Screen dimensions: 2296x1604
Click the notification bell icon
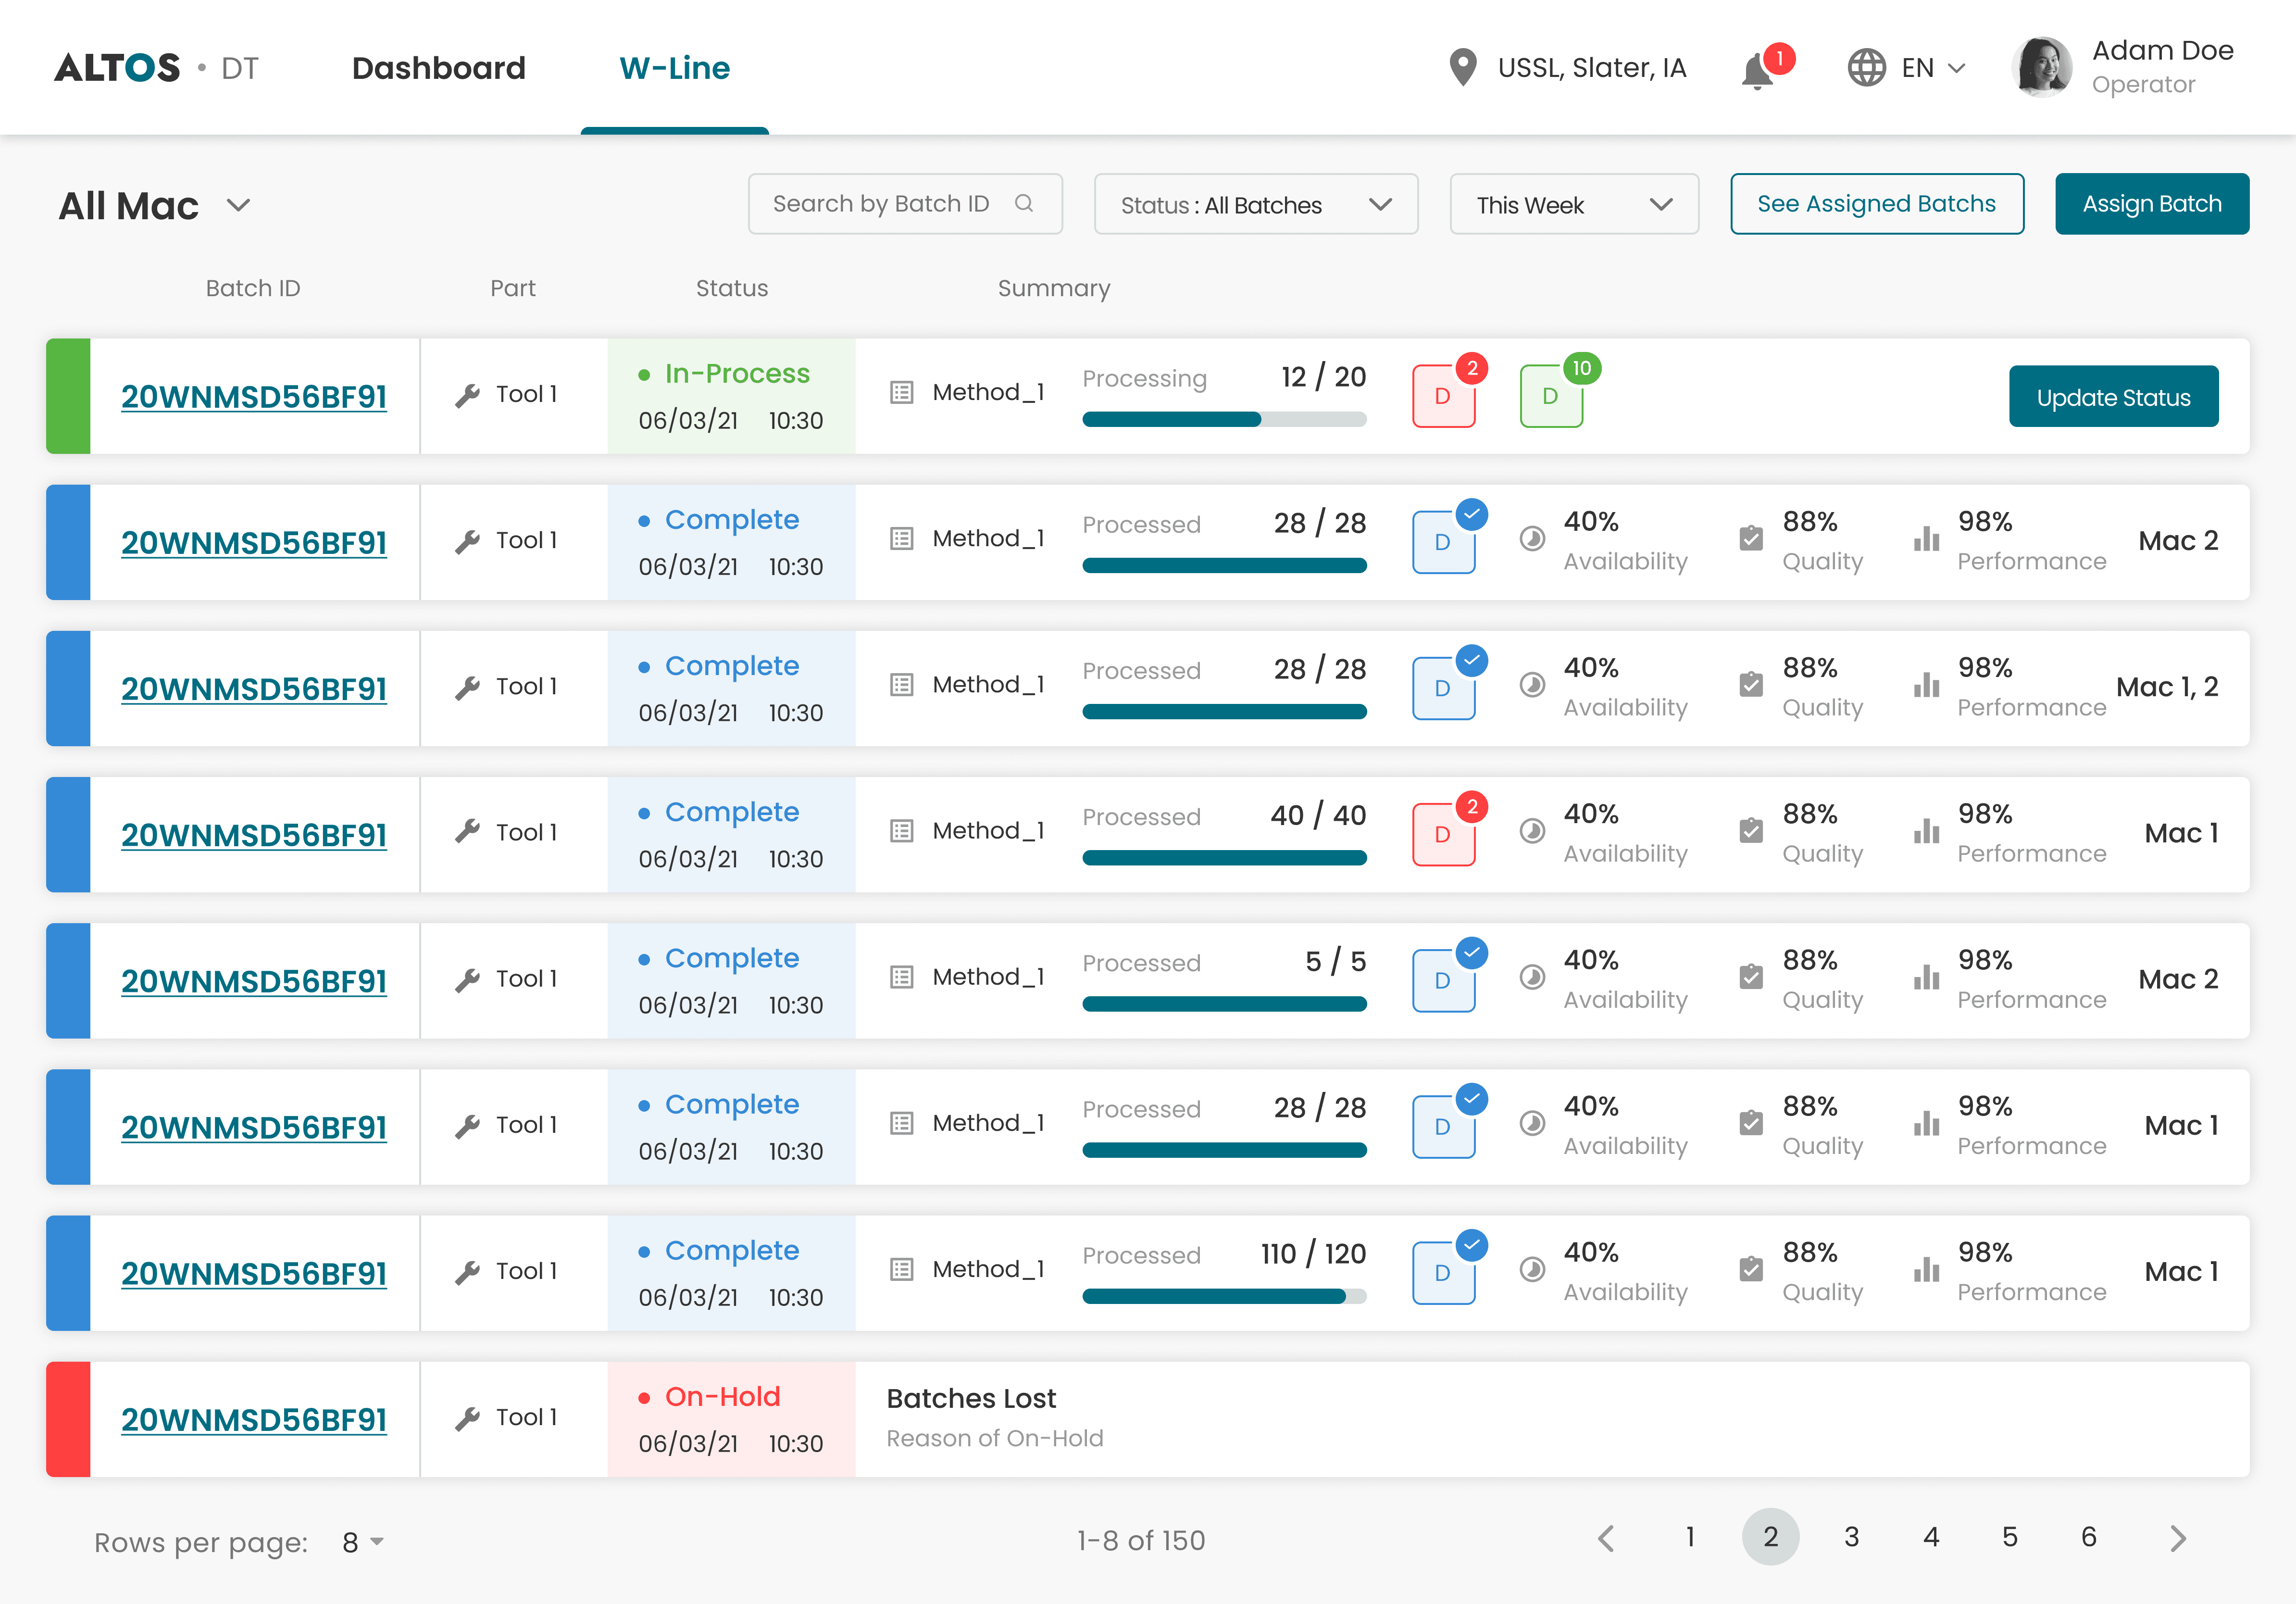coord(1757,72)
